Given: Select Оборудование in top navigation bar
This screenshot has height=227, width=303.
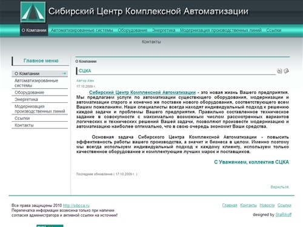Looking at the screenshot, I should coord(133,30).
